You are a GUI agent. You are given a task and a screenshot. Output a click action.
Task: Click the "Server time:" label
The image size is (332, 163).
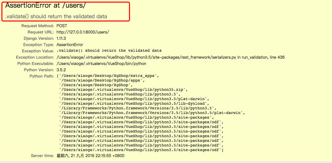click(42, 156)
